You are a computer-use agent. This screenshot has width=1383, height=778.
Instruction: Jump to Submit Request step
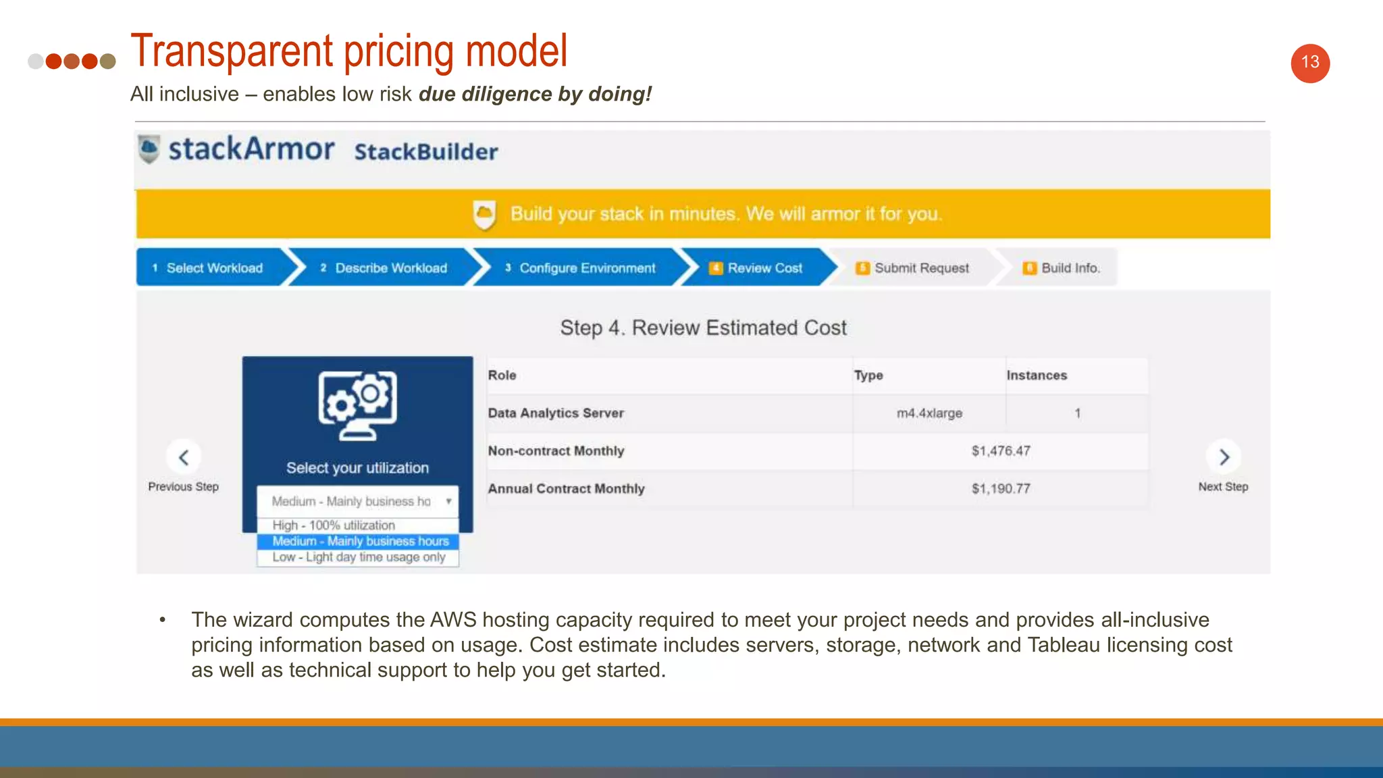coord(913,267)
